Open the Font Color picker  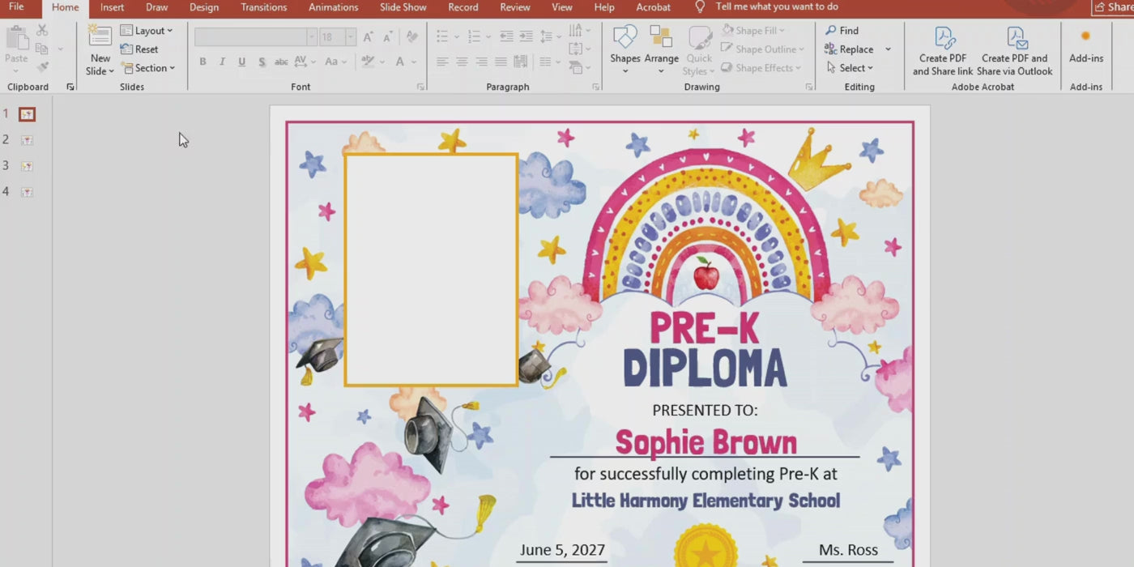coord(400,62)
